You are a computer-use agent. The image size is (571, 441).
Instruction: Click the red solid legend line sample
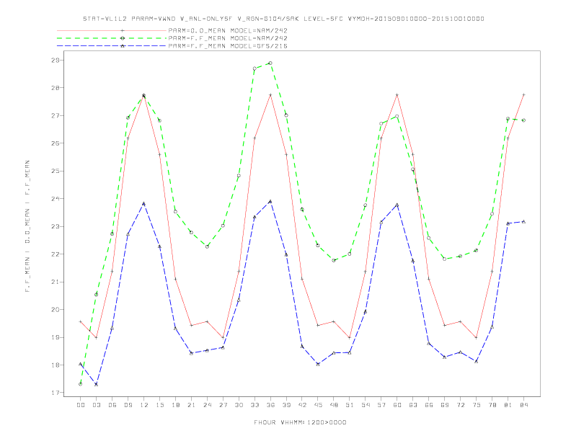(112, 30)
